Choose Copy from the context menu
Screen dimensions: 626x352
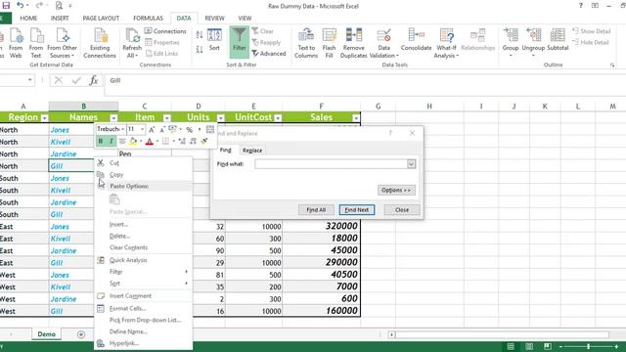tap(116, 175)
